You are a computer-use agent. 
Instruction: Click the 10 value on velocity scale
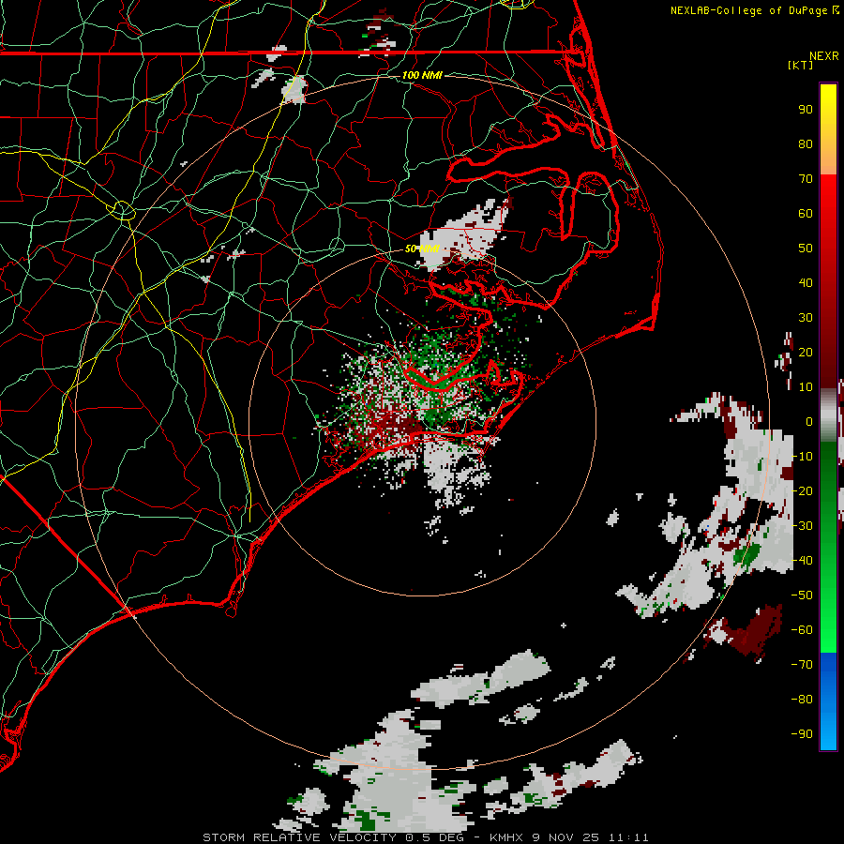tap(806, 387)
